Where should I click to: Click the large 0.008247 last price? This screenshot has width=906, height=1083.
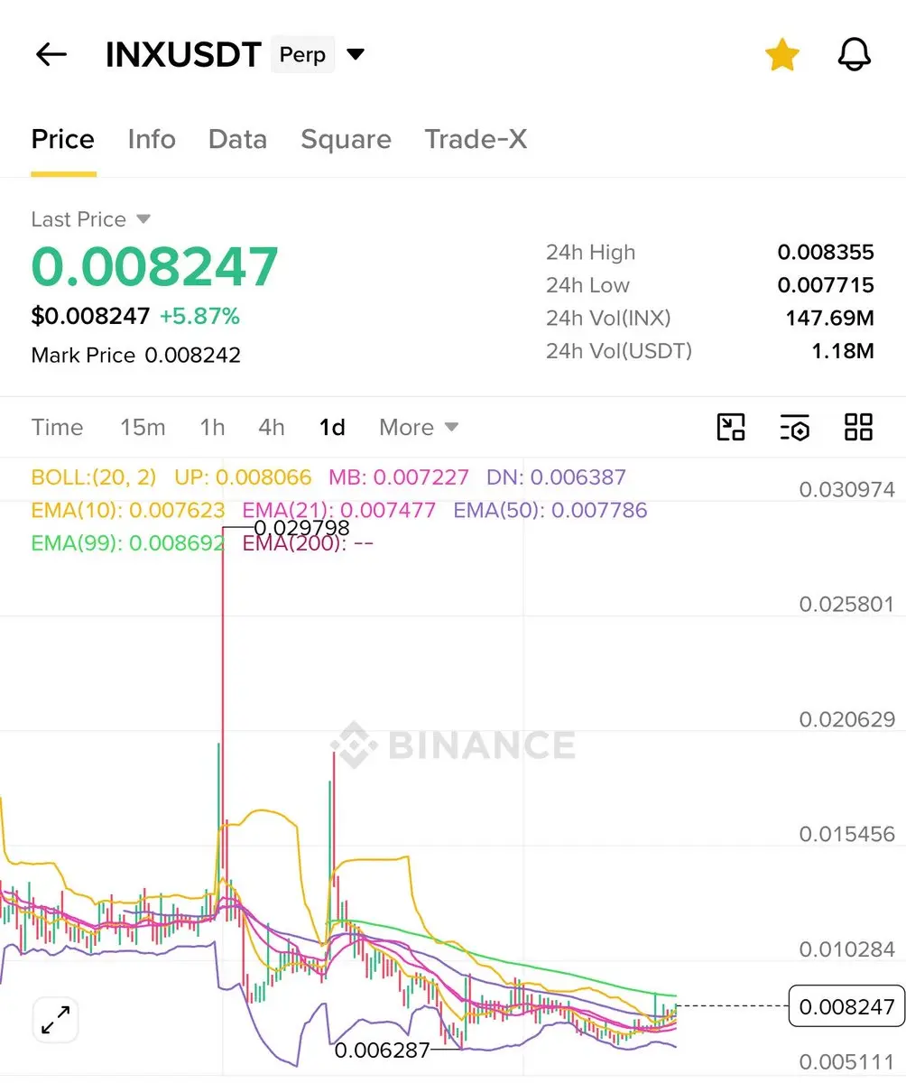155,266
